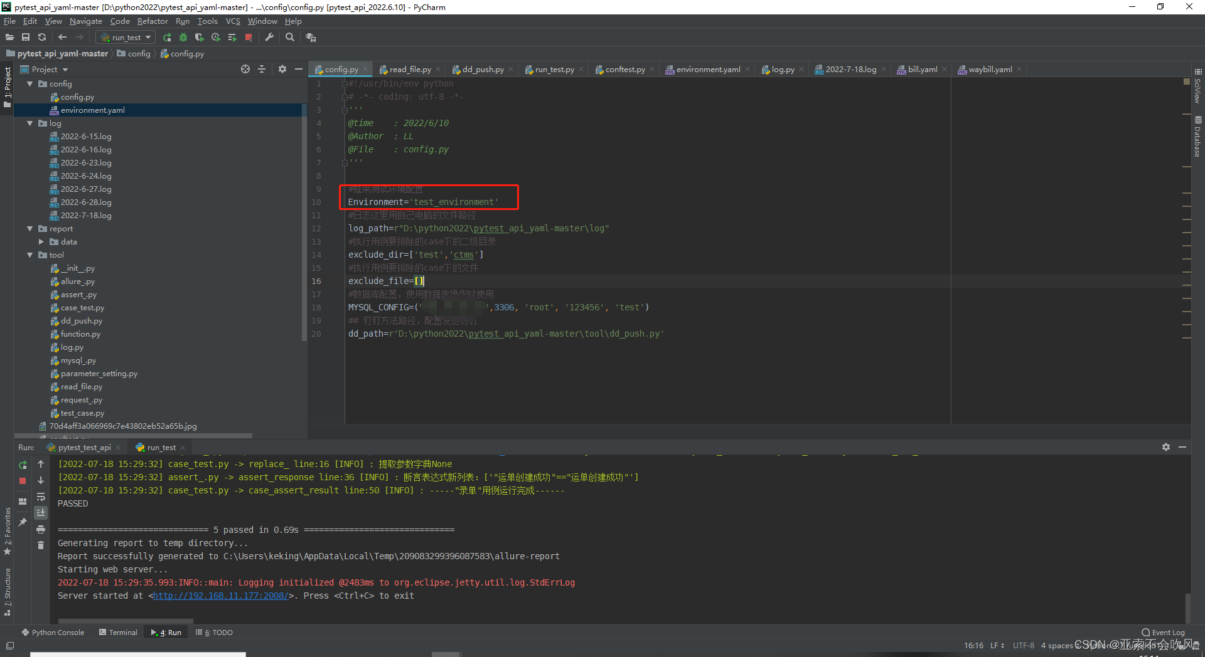Run with coverage shield icon
Image resolution: width=1205 pixels, height=657 pixels.
point(200,38)
